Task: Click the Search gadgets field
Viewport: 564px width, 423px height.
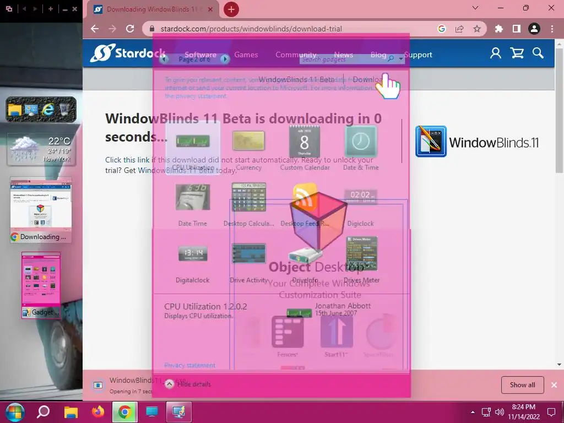Action: (344, 59)
